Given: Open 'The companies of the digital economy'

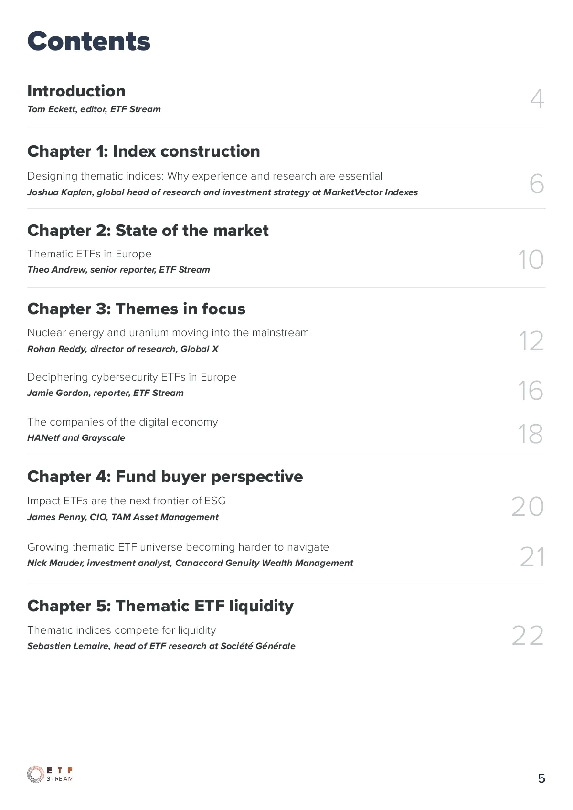Looking at the screenshot, I should (123, 422).
